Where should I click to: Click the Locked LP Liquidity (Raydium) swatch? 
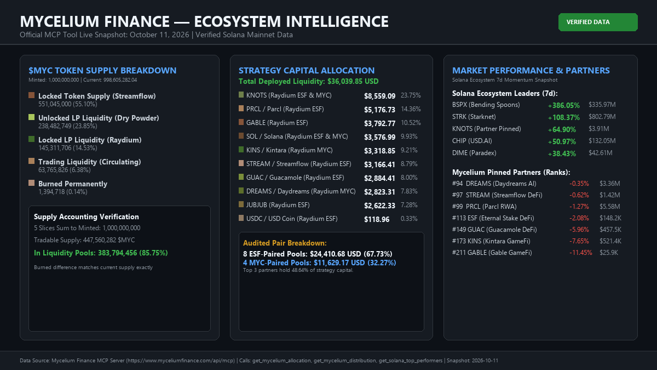32,139
